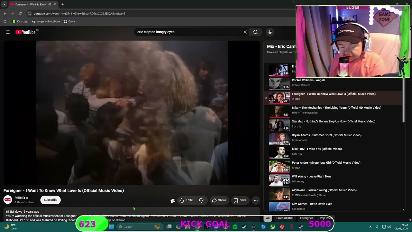Click the remix icon beside like button

pos(173,200)
